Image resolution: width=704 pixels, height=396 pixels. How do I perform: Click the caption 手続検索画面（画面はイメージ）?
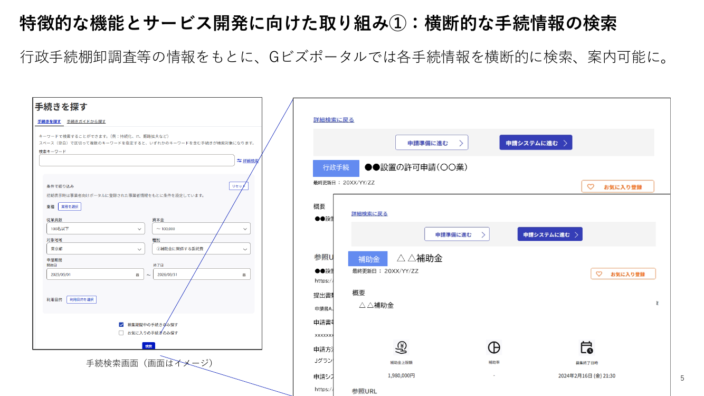(x=149, y=363)
